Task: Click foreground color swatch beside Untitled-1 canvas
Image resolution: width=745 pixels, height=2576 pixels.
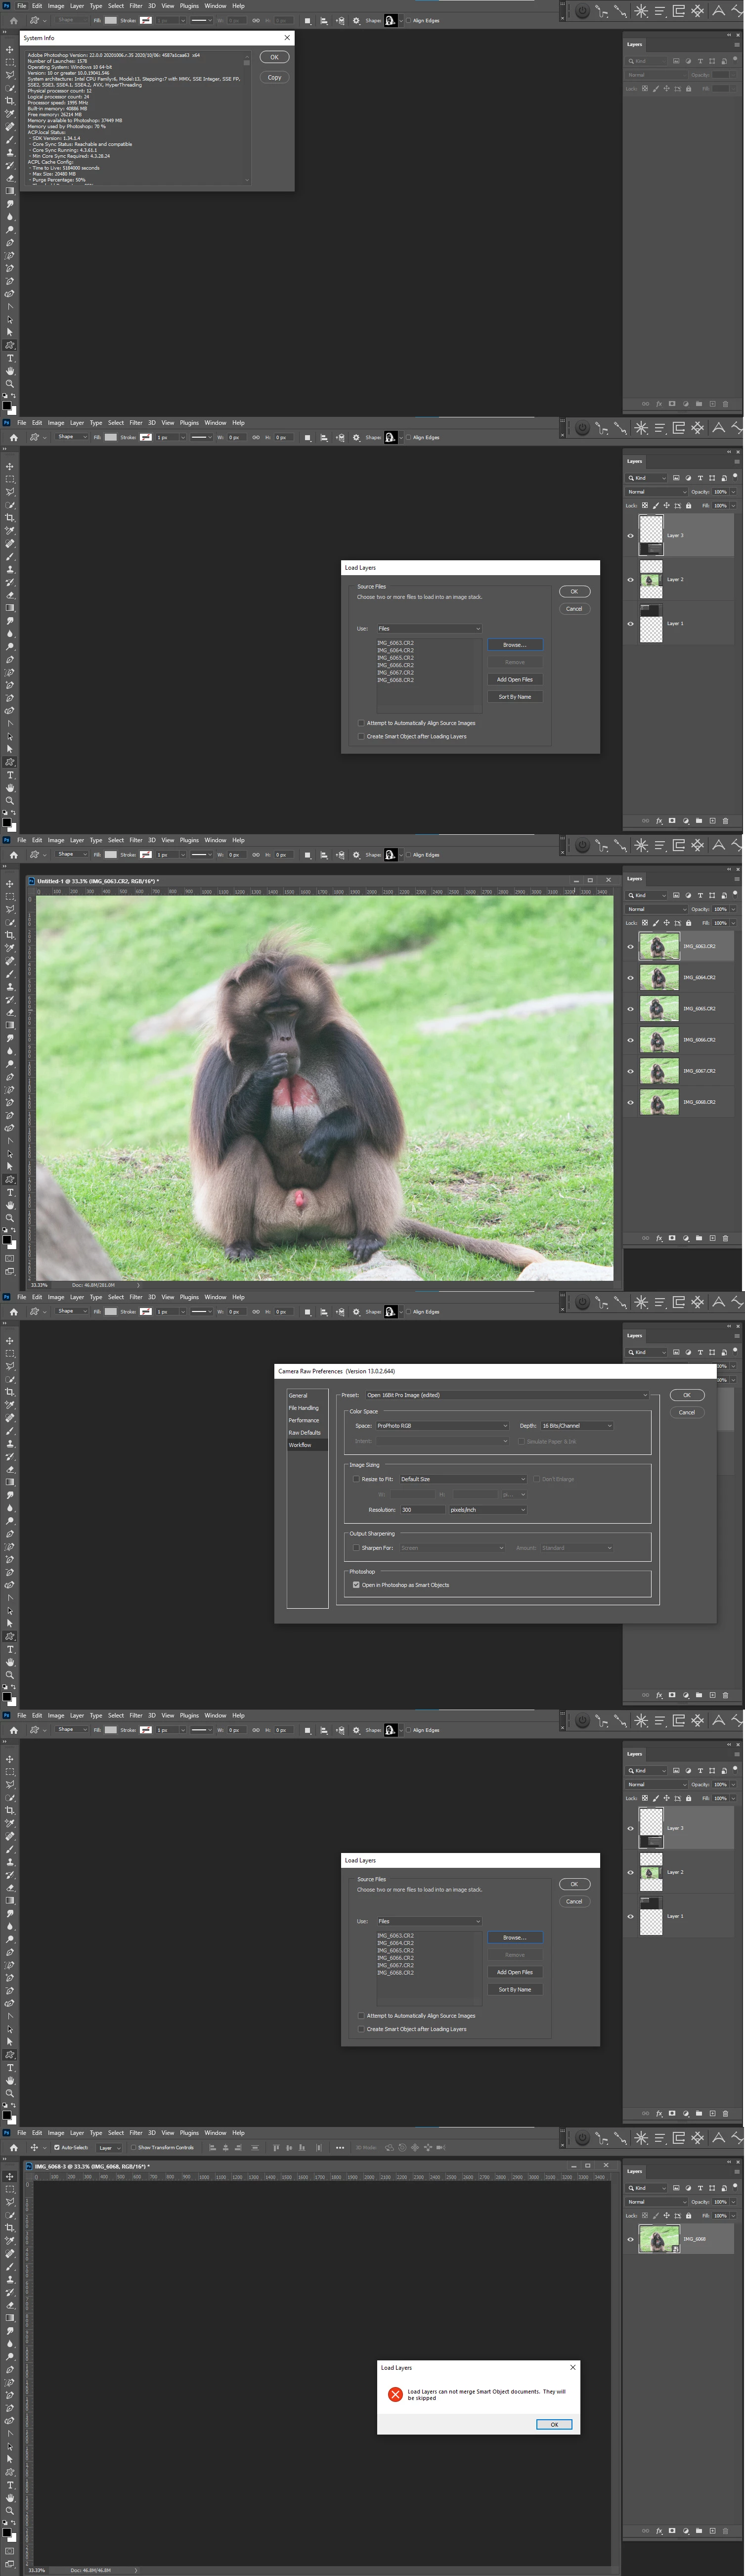Action: click(x=7, y=1240)
